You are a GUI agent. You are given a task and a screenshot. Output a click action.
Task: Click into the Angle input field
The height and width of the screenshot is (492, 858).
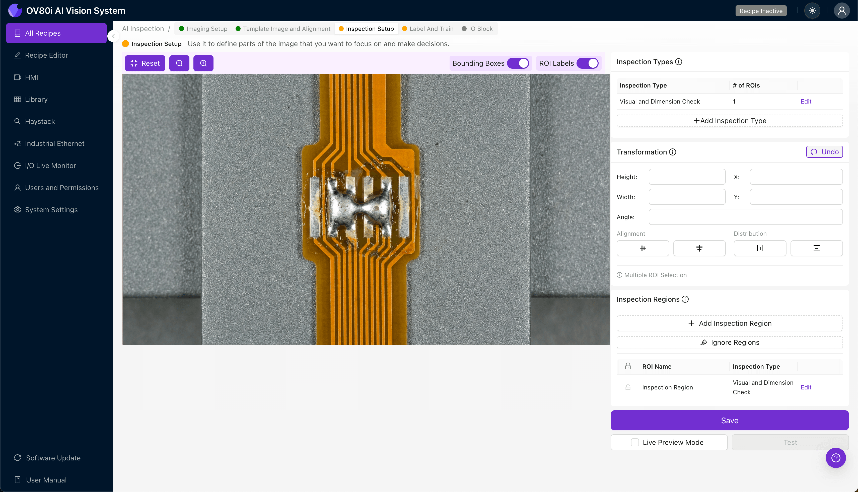tap(745, 217)
